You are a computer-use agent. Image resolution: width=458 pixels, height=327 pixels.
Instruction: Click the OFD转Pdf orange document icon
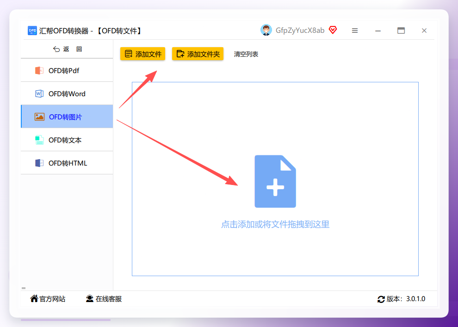click(x=39, y=70)
